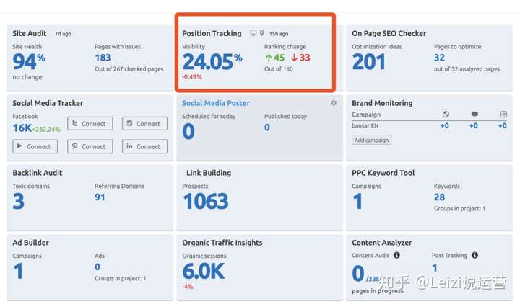Image resolution: width=520 pixels, height=304 pixels.
Task: Connect the YouTube account
Action: (35, 146)
